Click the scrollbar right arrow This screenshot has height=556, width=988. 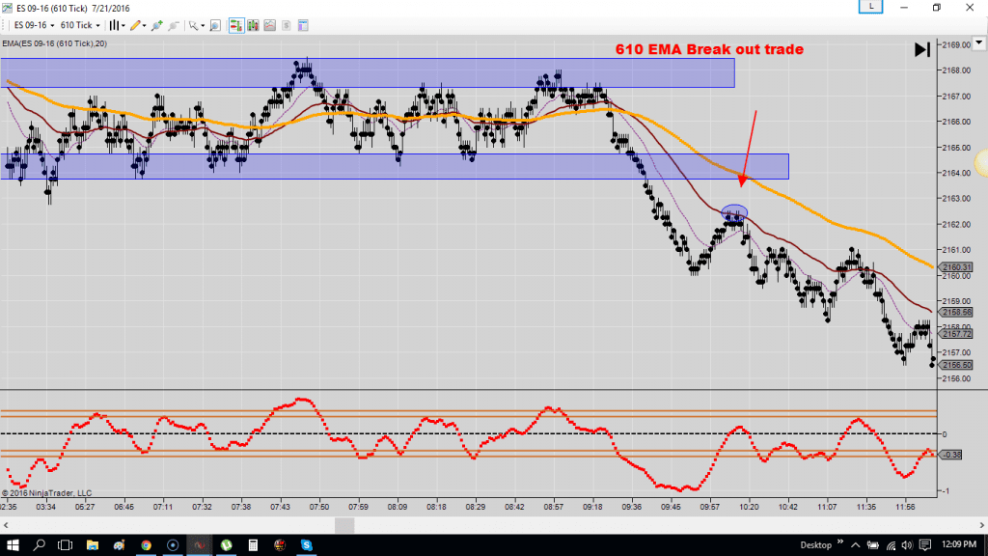click(981, 525)
